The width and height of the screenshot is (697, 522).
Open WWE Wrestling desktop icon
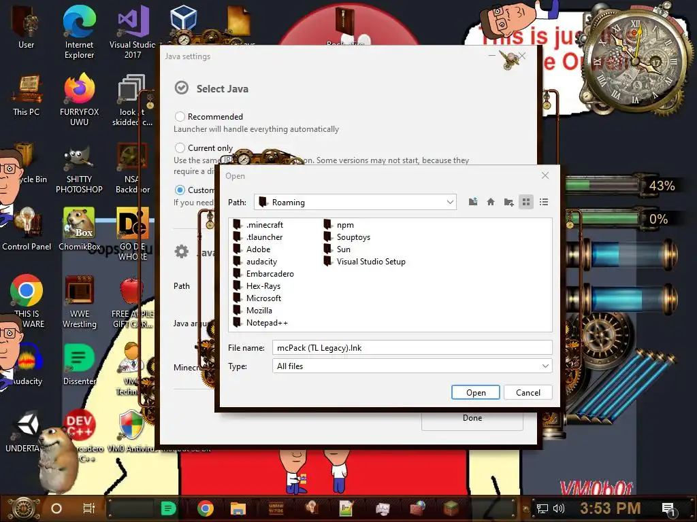coord(79,302)
